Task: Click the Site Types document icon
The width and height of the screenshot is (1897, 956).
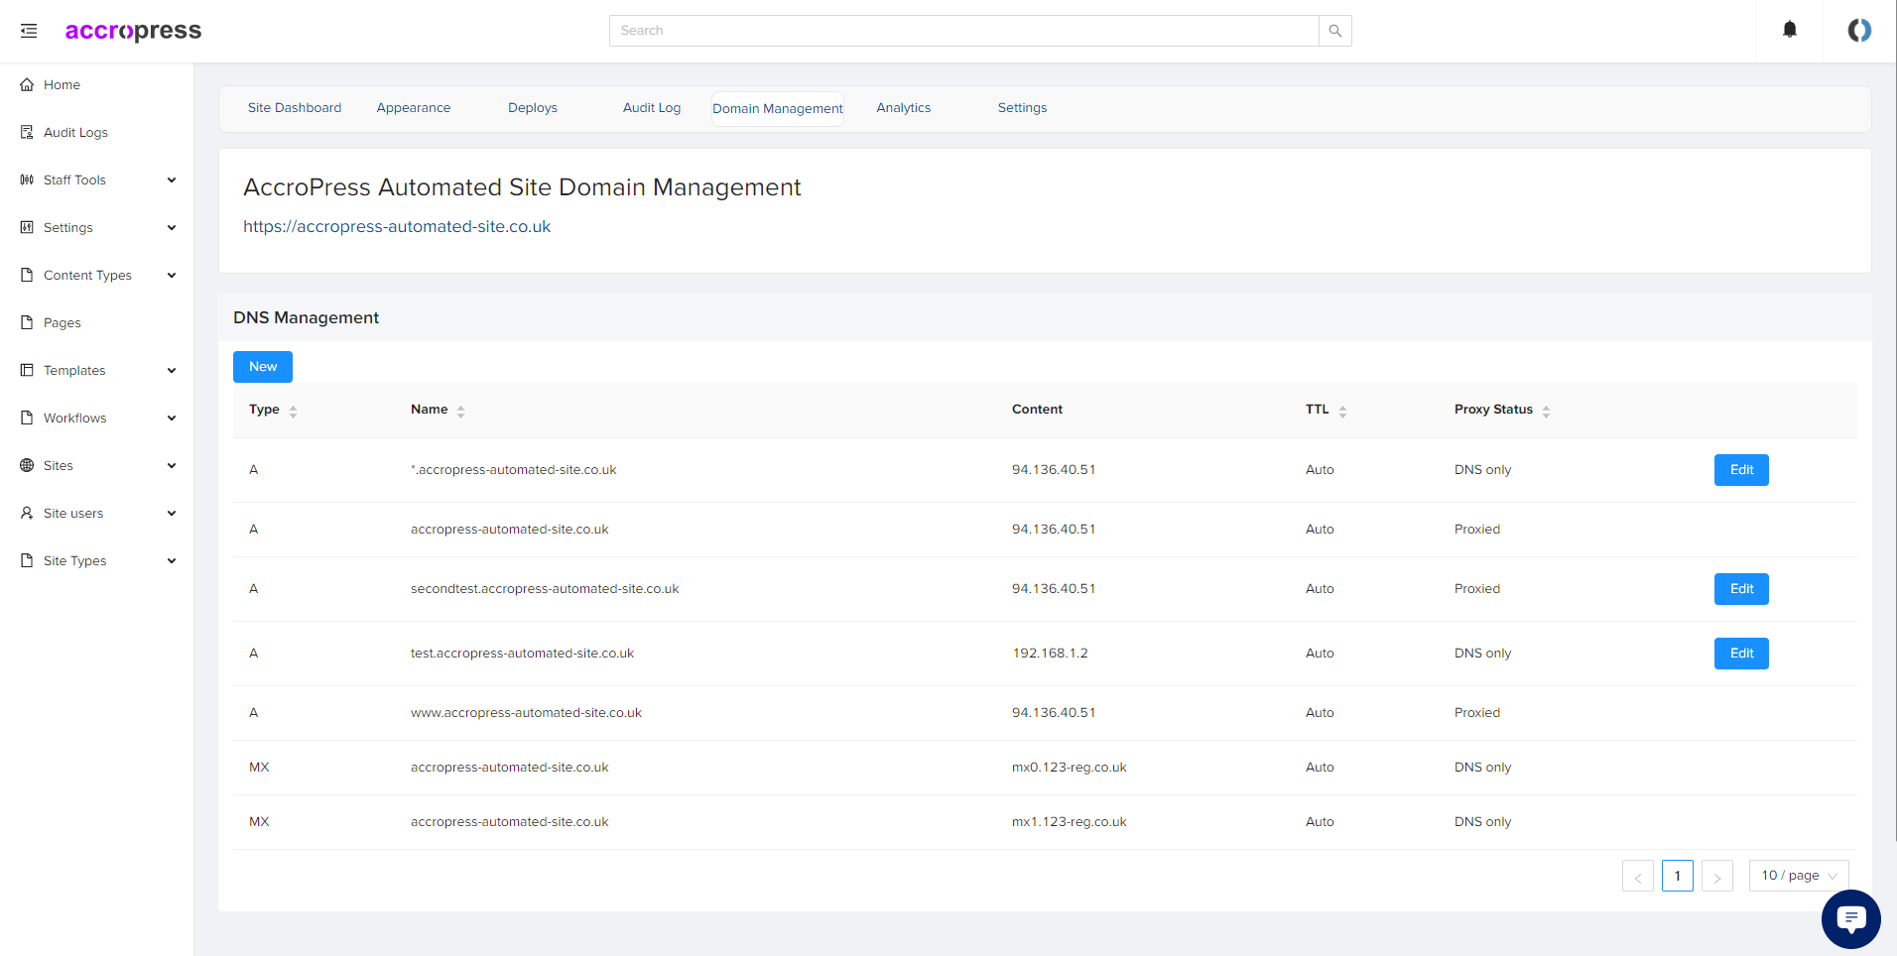Action: 27,560
